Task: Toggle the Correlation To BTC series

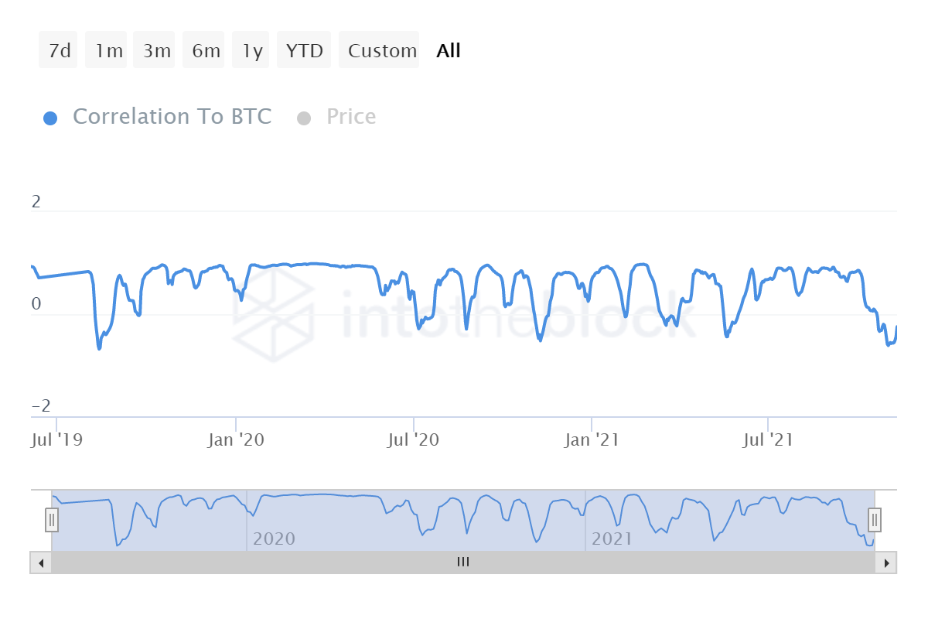Action: (172, 117)
